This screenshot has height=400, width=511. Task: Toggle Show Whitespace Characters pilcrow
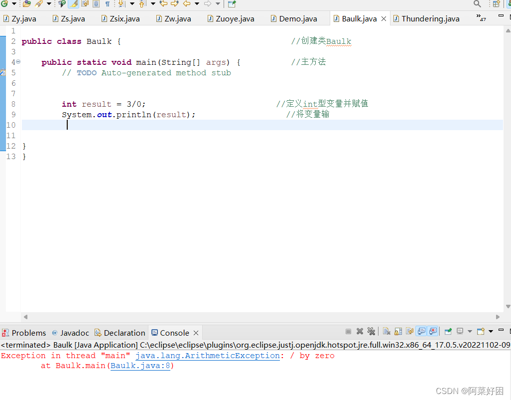pos(107,4)
